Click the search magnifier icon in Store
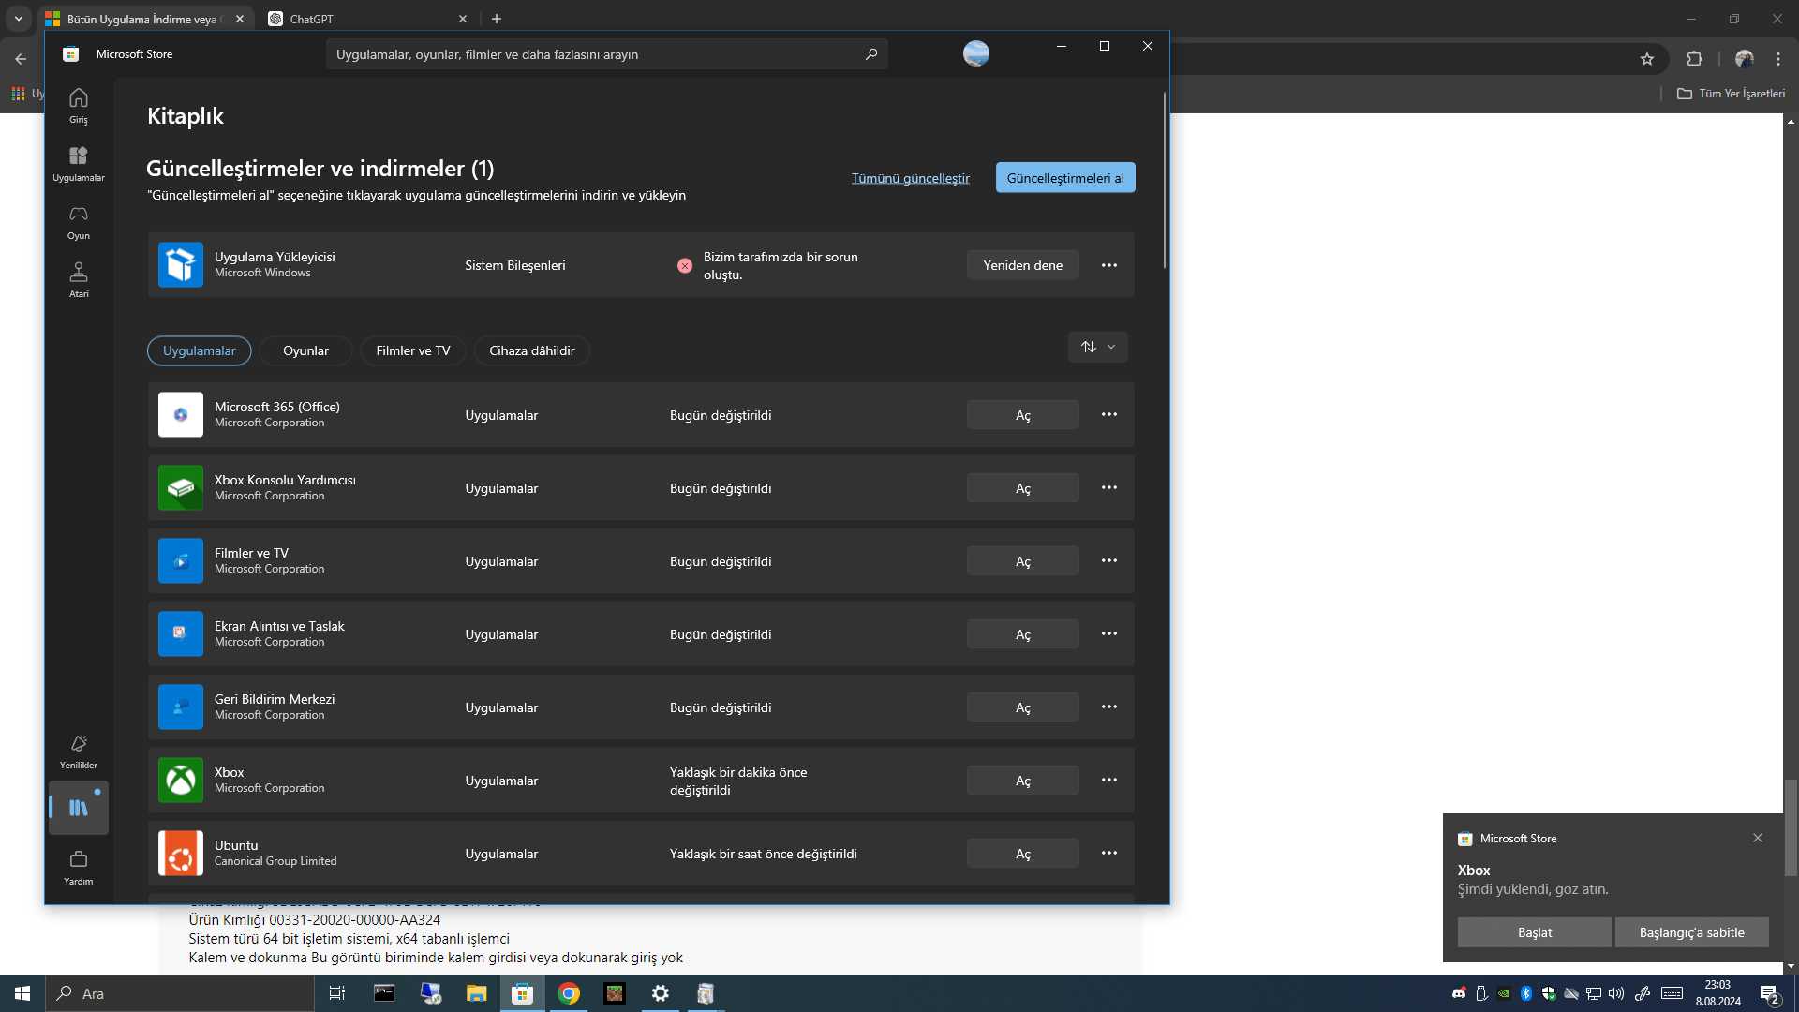 point(871,54)
